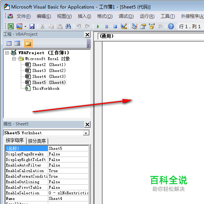Close the 工程 - VBAProject panel
Viewport: 204px width, 204px height.
click(x=87, y=35)
